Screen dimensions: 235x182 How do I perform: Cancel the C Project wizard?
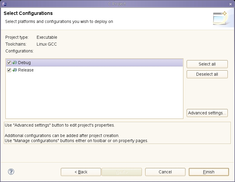165,172
